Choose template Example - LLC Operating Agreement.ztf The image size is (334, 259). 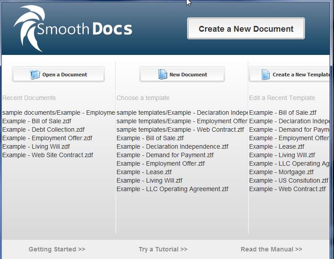click(x=172, y=189)
